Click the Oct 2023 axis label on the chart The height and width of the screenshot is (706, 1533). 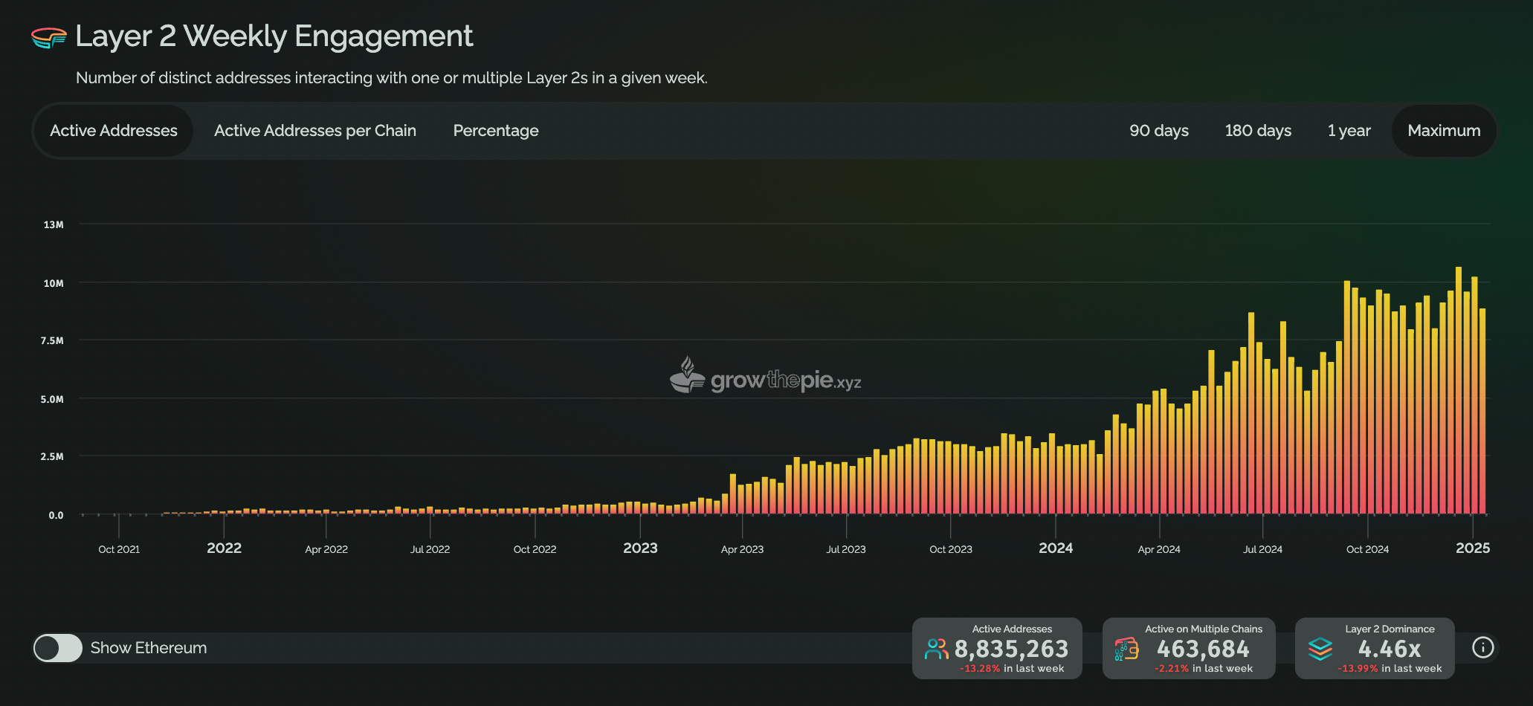(950, 549)
